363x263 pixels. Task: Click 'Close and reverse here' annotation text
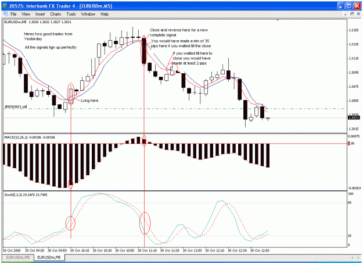point(179,33)
